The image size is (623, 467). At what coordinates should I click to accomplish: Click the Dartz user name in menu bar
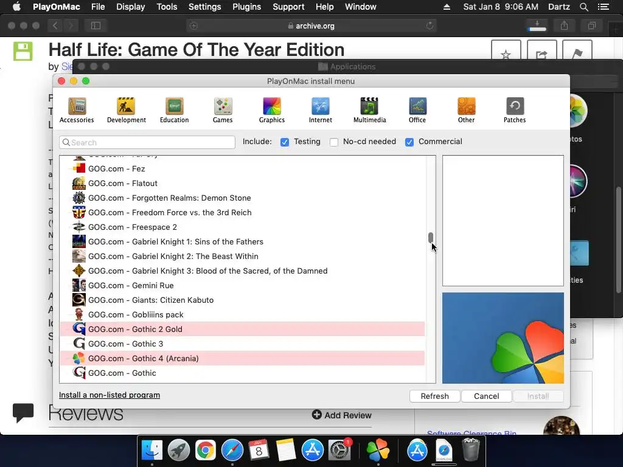(559, 7)
